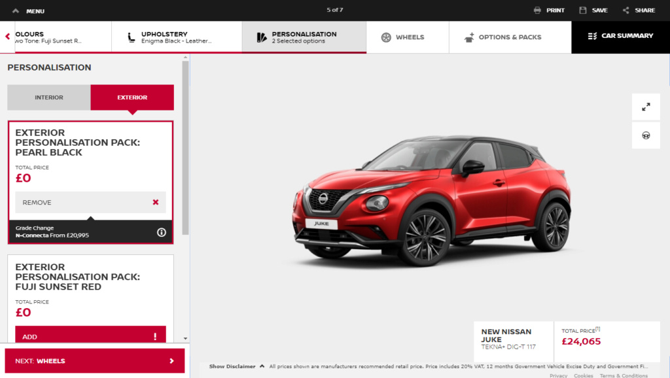This screenshot has height=378, width=670.
Task: Switch to the Wheels step tab
Action: click(x=408, y=37)
